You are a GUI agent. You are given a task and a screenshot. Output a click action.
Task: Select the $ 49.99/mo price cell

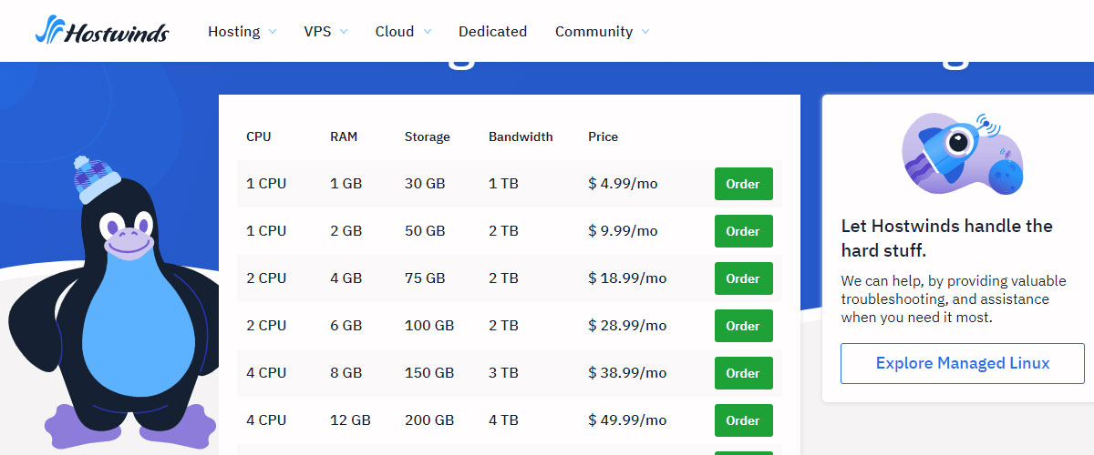(x=627, y=420)
